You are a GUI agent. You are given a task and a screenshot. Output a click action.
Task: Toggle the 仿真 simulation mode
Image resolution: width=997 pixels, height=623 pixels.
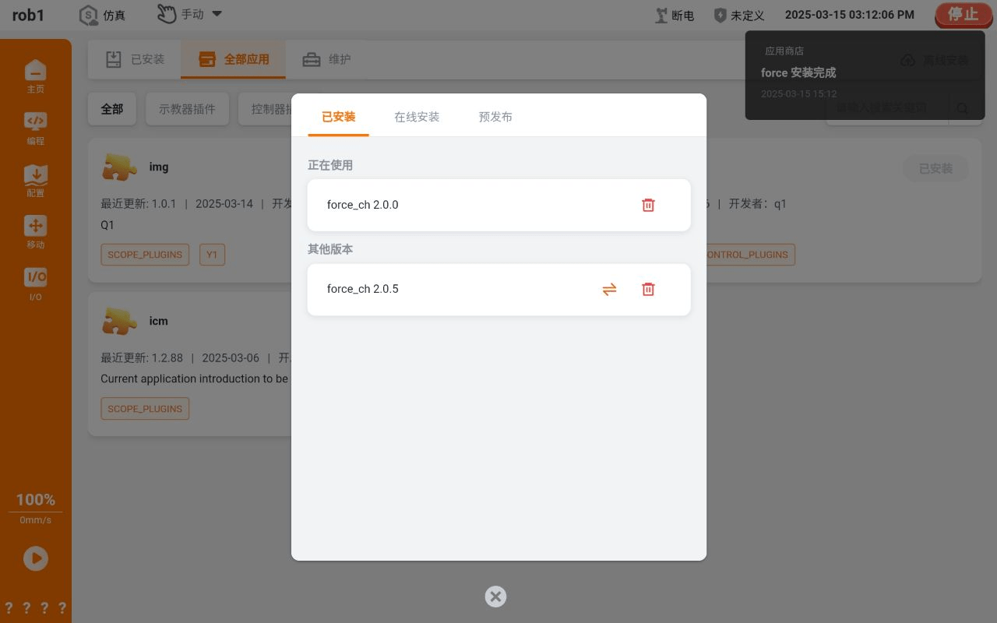[103, 15]
